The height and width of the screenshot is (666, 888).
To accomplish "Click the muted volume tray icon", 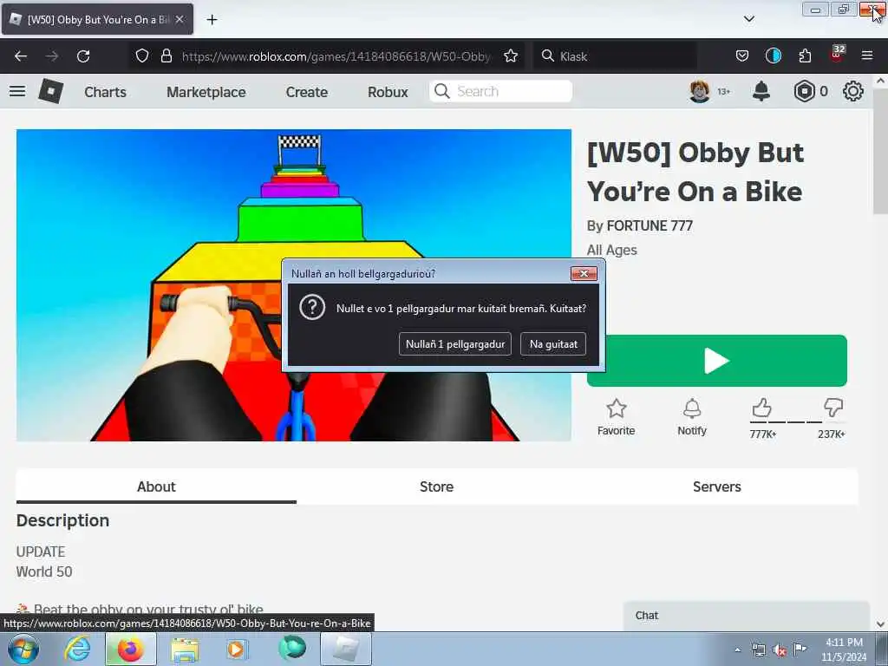I will 780,650.
